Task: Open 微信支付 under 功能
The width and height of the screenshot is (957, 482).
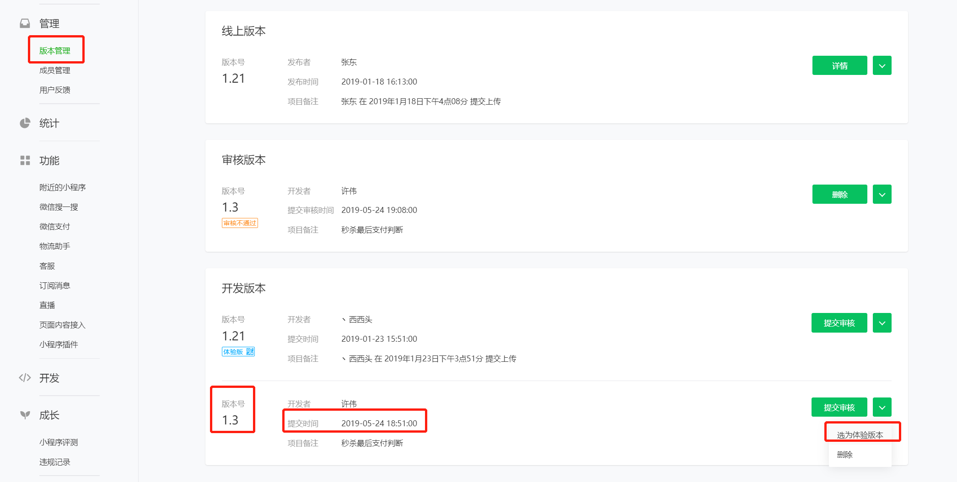Action: click(x=55, y=227)
